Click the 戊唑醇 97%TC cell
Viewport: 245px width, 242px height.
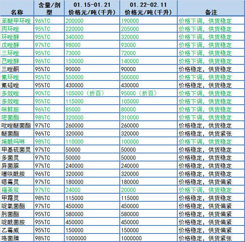[49, 45]
